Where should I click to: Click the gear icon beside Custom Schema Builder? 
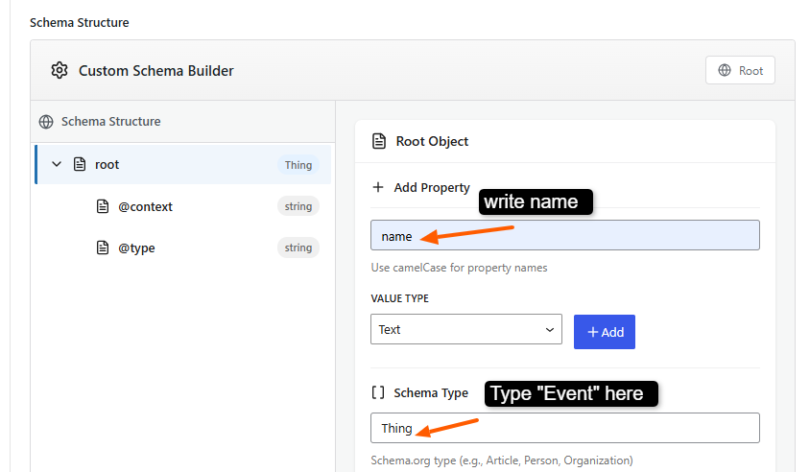[x=60, y=70]
